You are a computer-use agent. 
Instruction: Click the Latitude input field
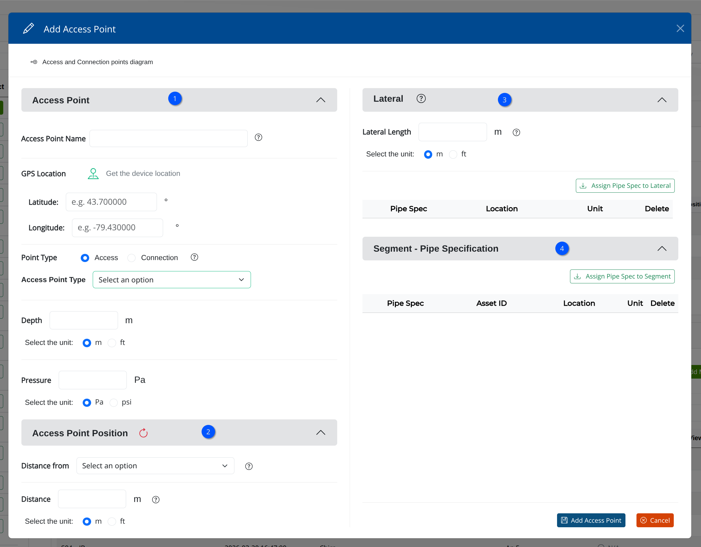tap(111, 202)
